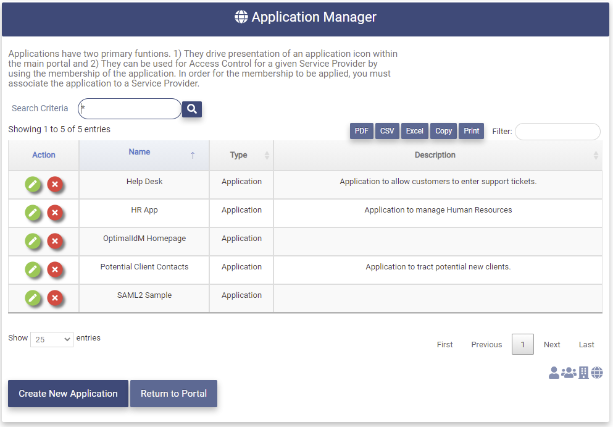Edit the Help Desk application
The image size is (613, 427).
pyautogui.click(x=33, y=184)
